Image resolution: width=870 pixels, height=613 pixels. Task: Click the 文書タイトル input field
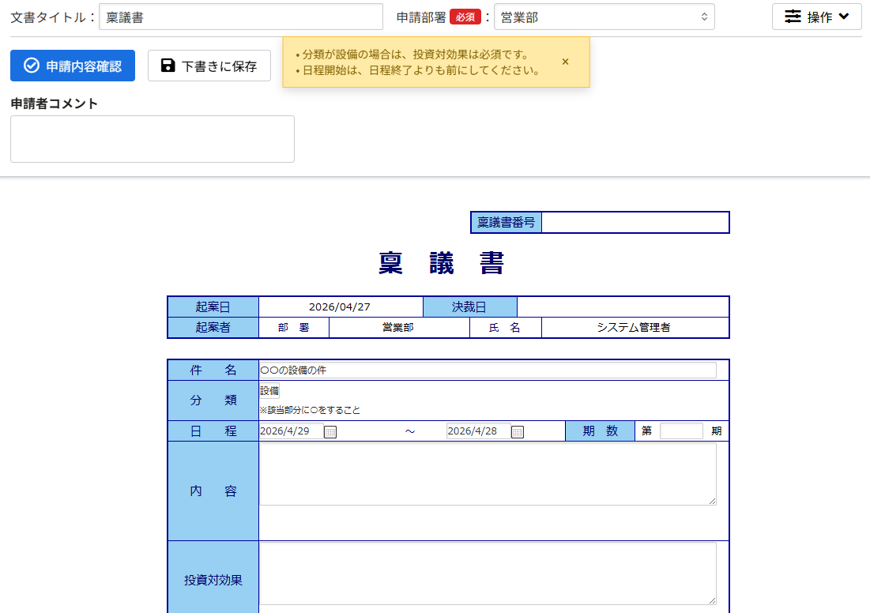tap(241, 17)
